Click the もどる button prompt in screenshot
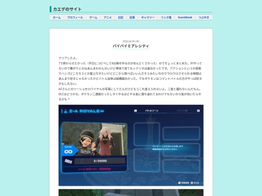This screenshot has width=262, height=196. (x=195, y=183)
